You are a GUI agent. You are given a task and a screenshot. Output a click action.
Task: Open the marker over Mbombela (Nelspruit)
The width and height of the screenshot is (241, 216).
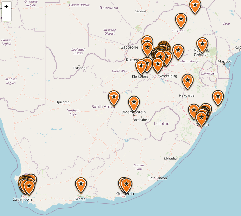click(x=202, y=45)
